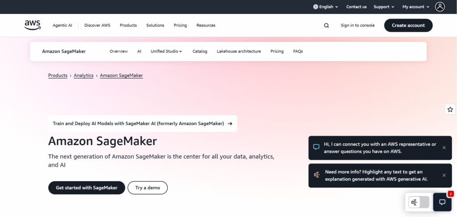Image resolution: width=457 pixels, height=217 pixels.
Task: Open the Products menu
Action: click(x=128, y=25)
